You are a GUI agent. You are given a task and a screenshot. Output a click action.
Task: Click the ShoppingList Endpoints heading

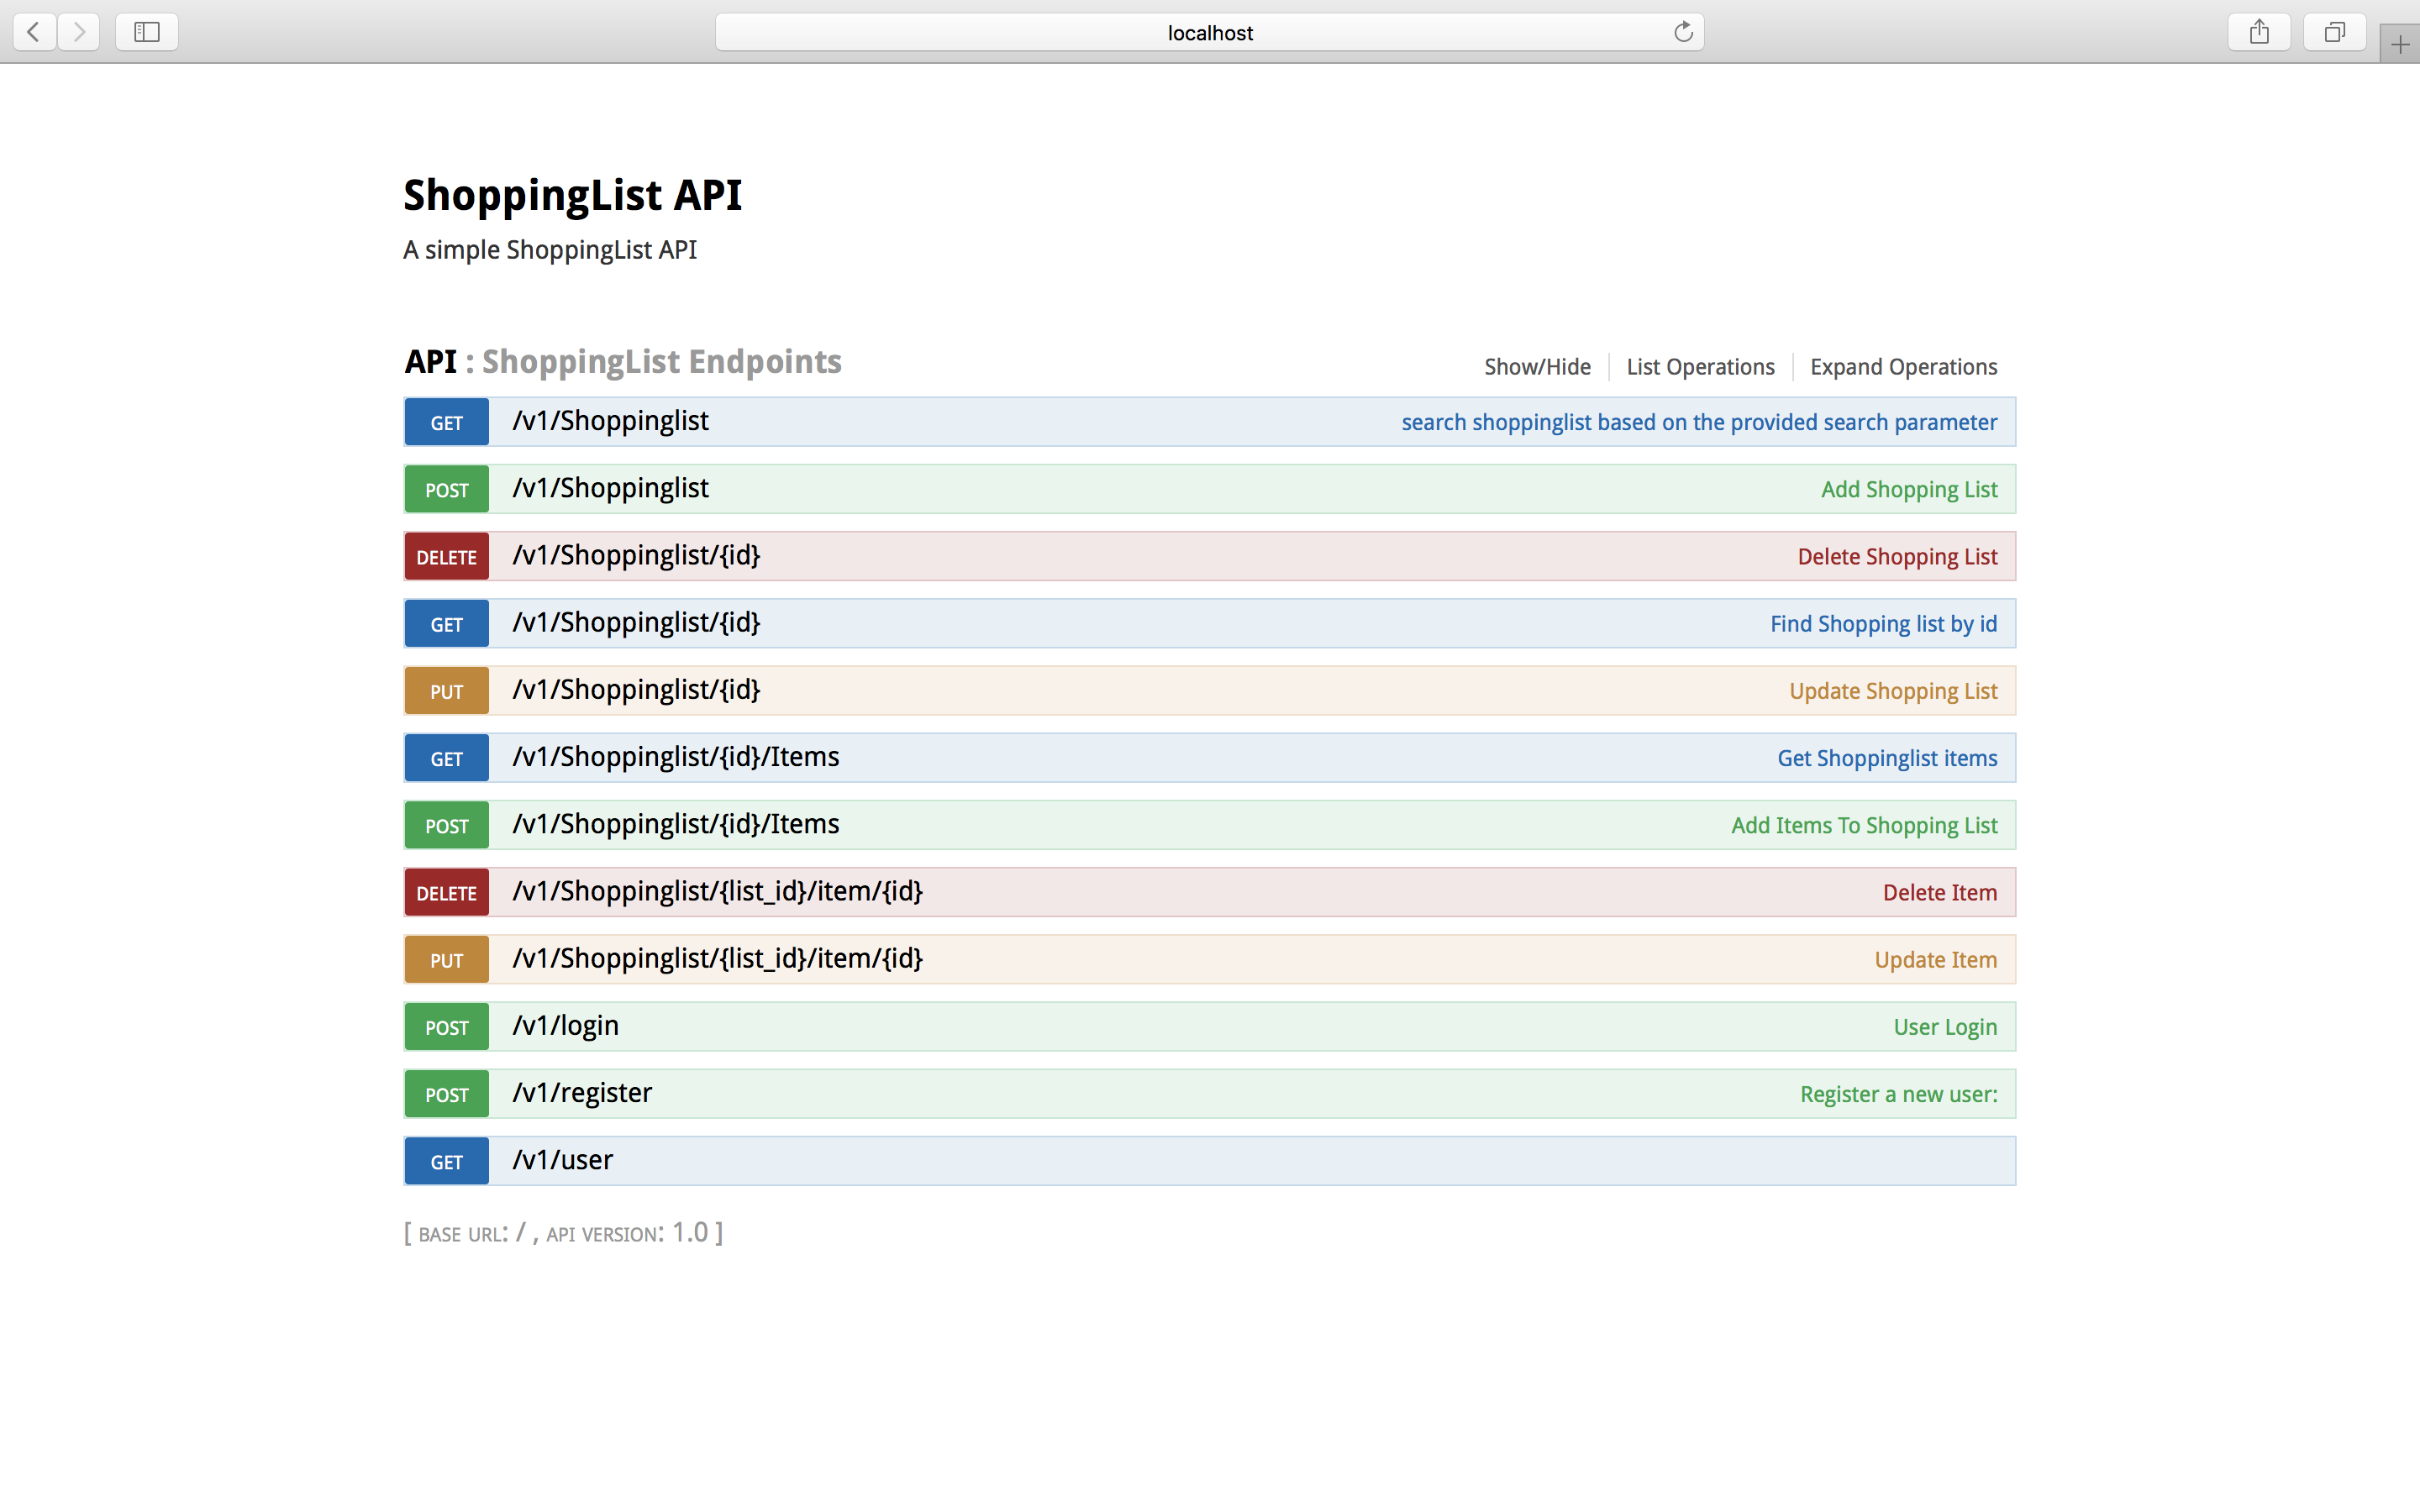[x=661, y=361]
